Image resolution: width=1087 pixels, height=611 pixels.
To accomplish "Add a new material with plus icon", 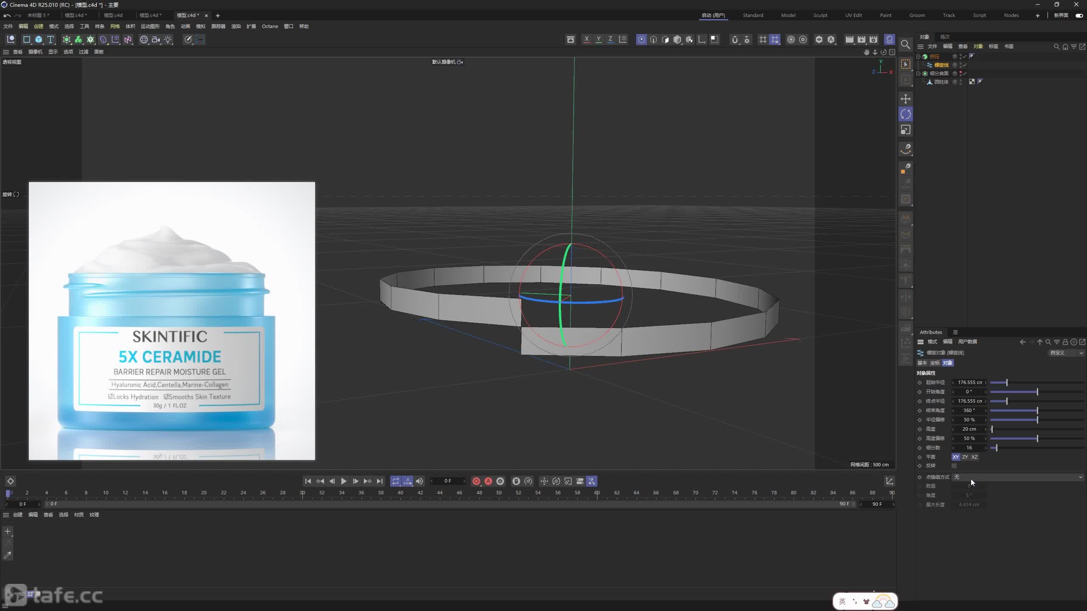I will click(x=8, y=531).
